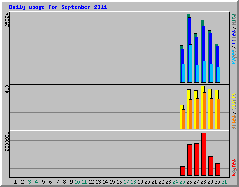Click the red KBytes bar for day 25

(183, 171)
